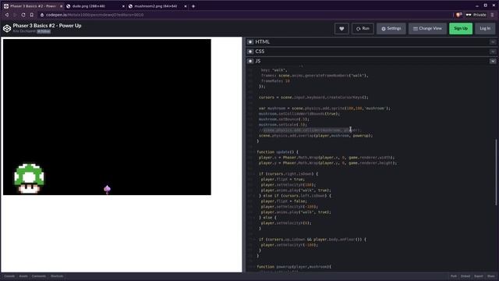Reload the current page
This screenshot has height=281, width=499.
click(23, 15)
